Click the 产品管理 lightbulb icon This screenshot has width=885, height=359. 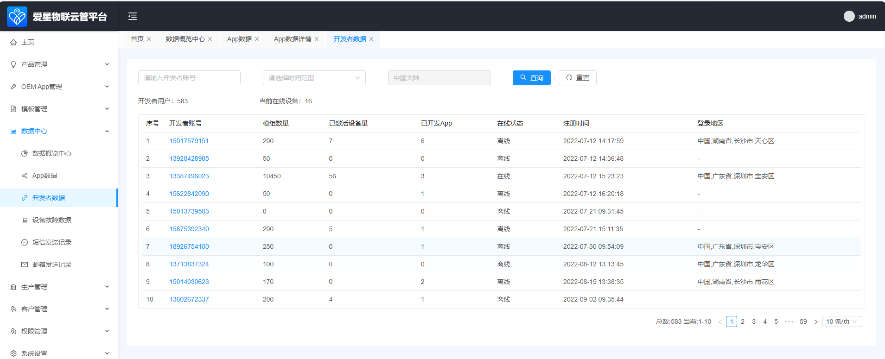pos(13,64)
